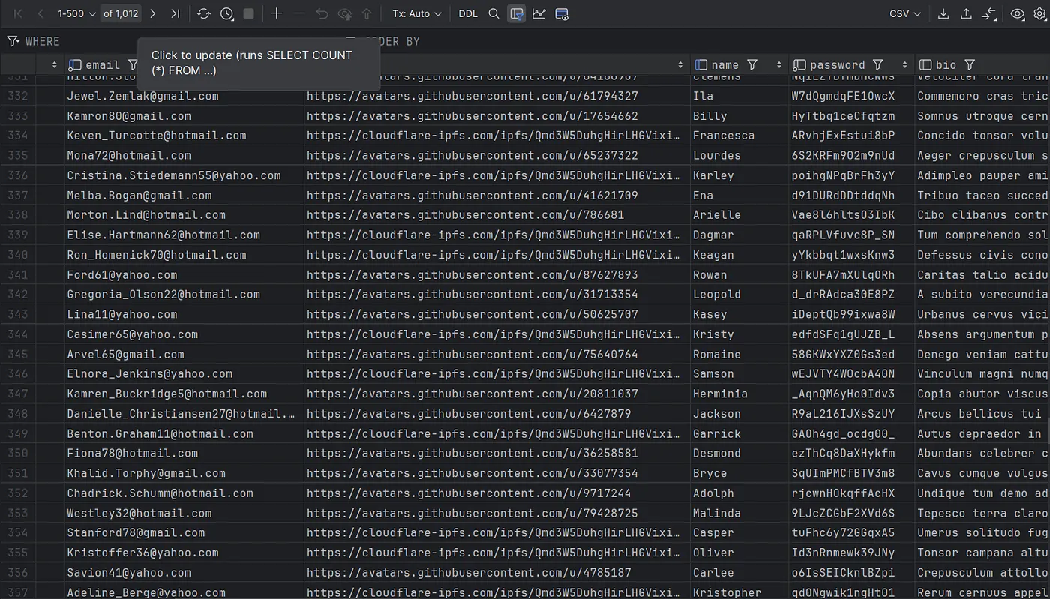The height and width of the screenshot is (599, 1050).
Task: Open the auto-refresh clock options
Action: coord(226,13)
